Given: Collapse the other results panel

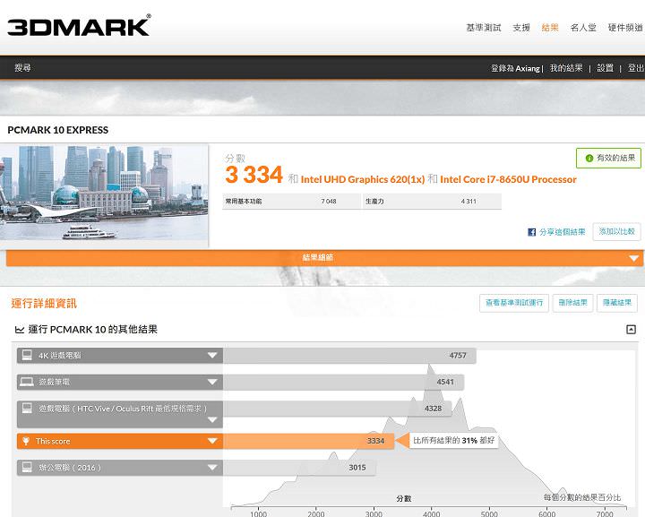Looking at the screenshot, I should pyautogui.click(x=631, y=330).
